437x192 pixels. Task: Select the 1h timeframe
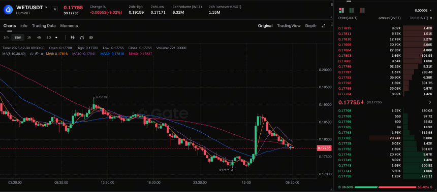click(x=29, y=37)
